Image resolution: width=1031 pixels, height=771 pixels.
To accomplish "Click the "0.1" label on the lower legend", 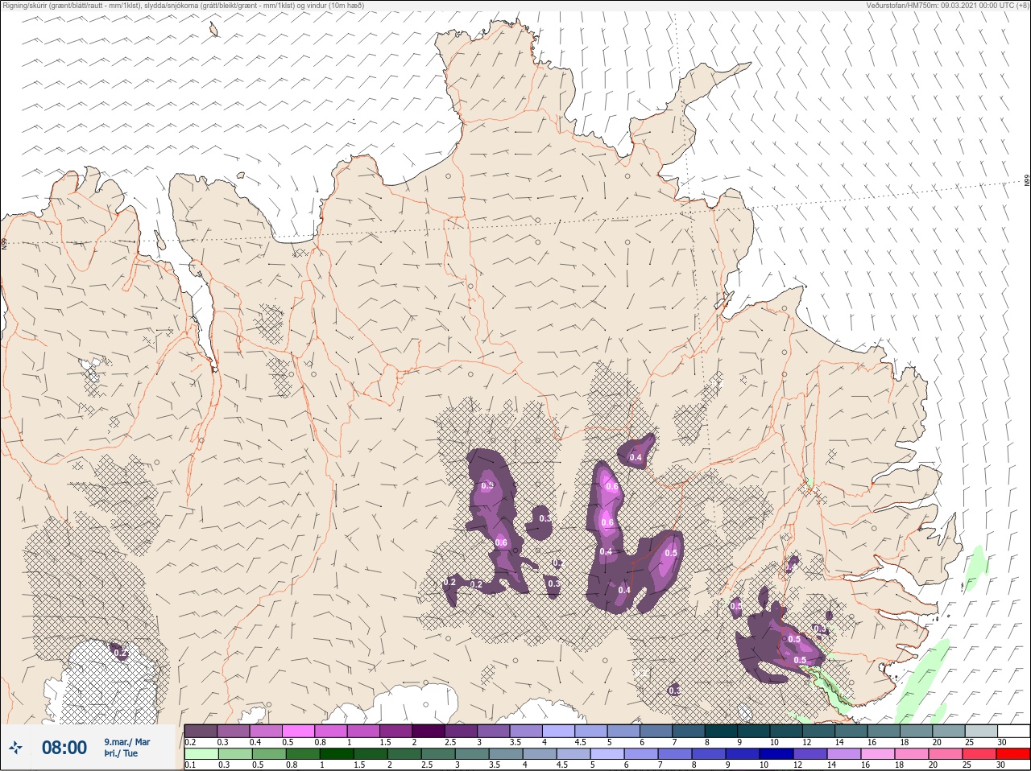I will point(190,765).
